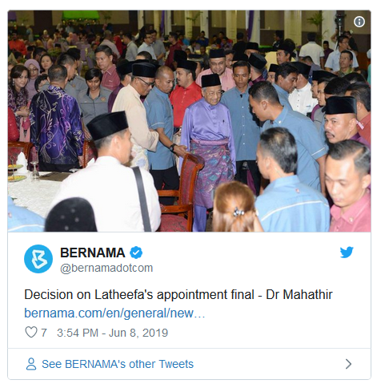Open the bernama.com/en/general/new… link
The image size is (377, 388).
[x=114, y=313]
